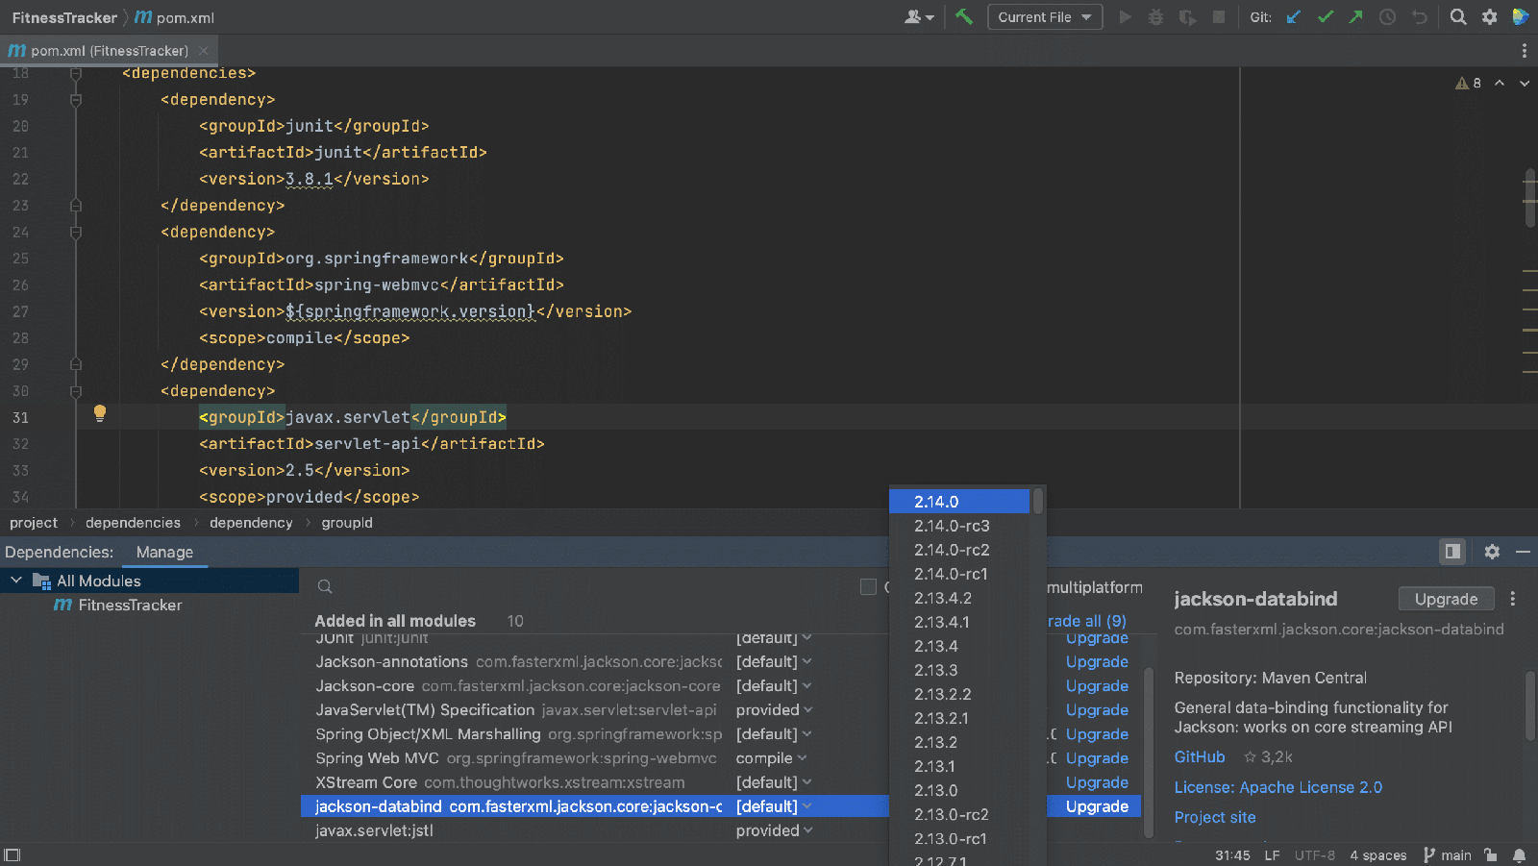The image size is (1538, 866).
Task: Build the project with the green hammer icon
Action: tap(964, 17)
